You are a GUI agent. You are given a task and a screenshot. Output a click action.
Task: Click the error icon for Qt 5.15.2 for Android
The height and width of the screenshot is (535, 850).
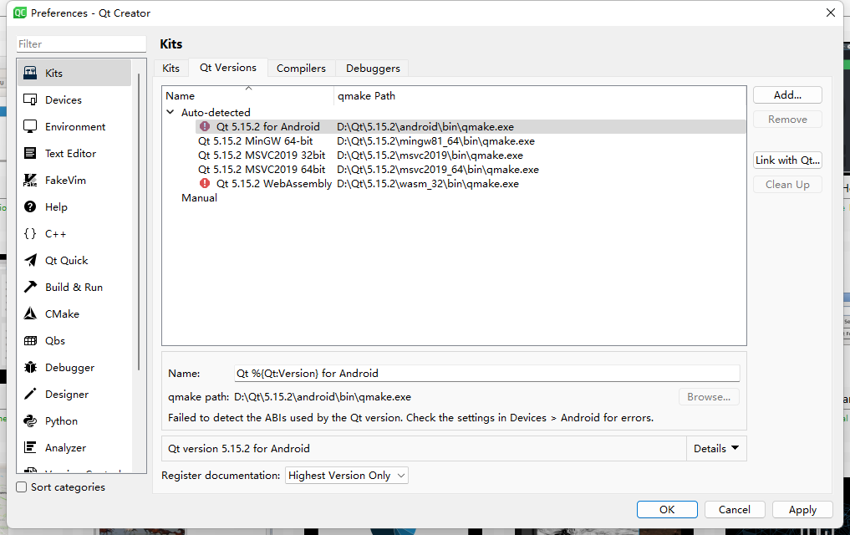pyautogui.click(x=205, y=126)
